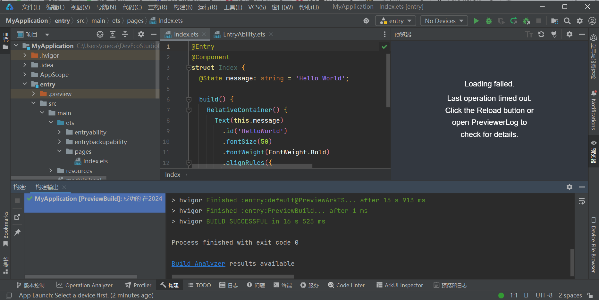
Task: Click the soft-wrap icon in build output
Action: coord(582,201)
